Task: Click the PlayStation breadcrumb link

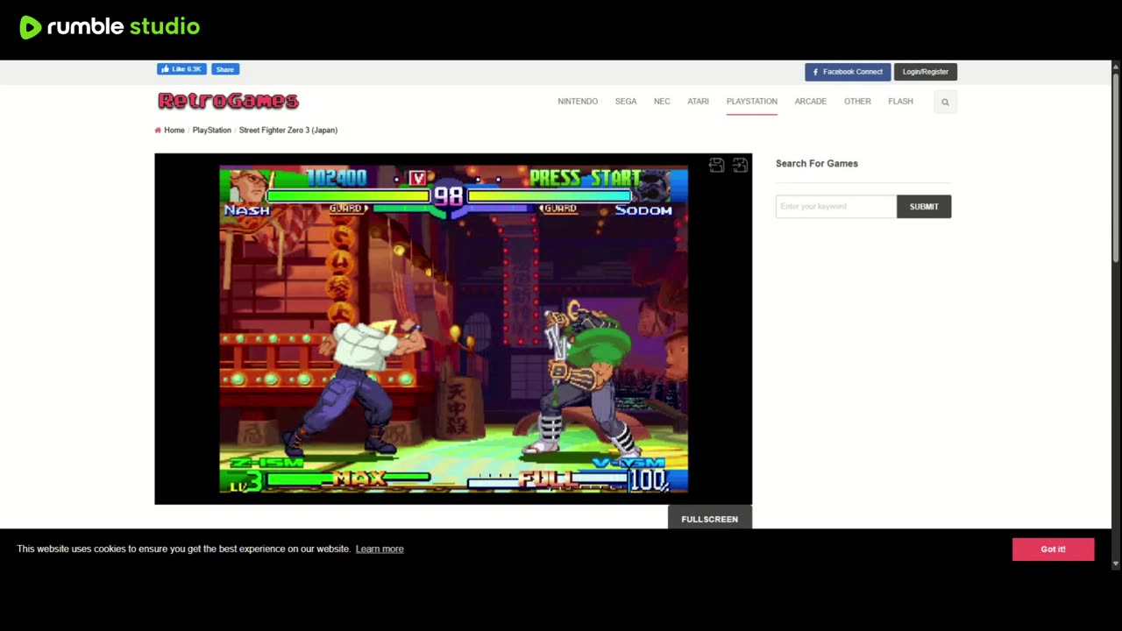Action: click(212, 130)
